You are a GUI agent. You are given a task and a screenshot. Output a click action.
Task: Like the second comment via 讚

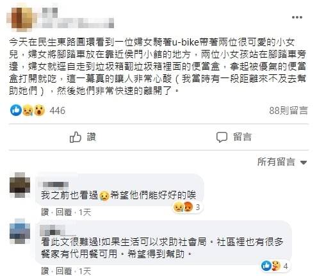pos(45,271)
